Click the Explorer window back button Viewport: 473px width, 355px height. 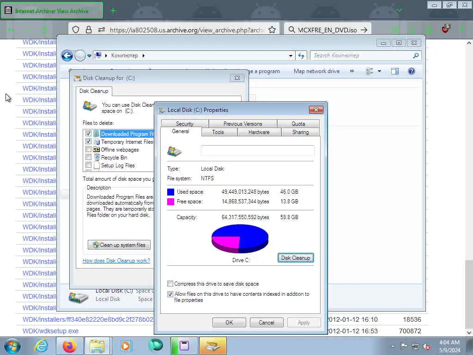pyautogui.click(x=67, y=55)
